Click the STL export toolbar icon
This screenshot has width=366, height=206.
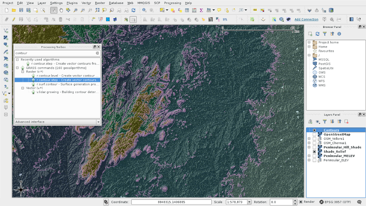225,19
